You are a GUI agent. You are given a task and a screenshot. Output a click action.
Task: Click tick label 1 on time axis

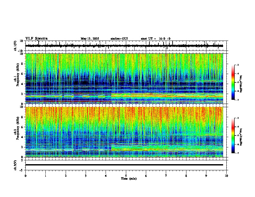tap(45, 176)
